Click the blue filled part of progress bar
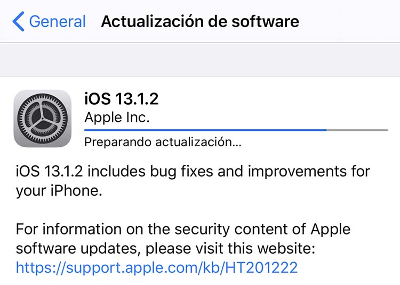Image resolution: width=400 pixels, height=285 pixels. 205,130
